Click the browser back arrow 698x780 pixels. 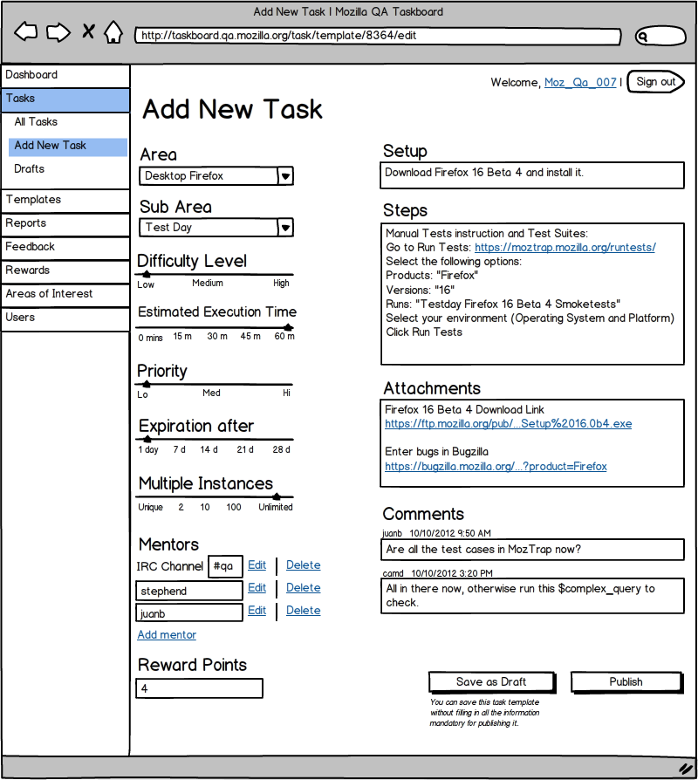(26, 31)
